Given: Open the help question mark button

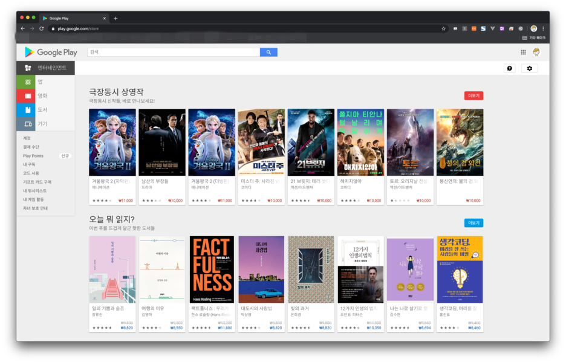Looking at the screenshot, I should point(509,68).
